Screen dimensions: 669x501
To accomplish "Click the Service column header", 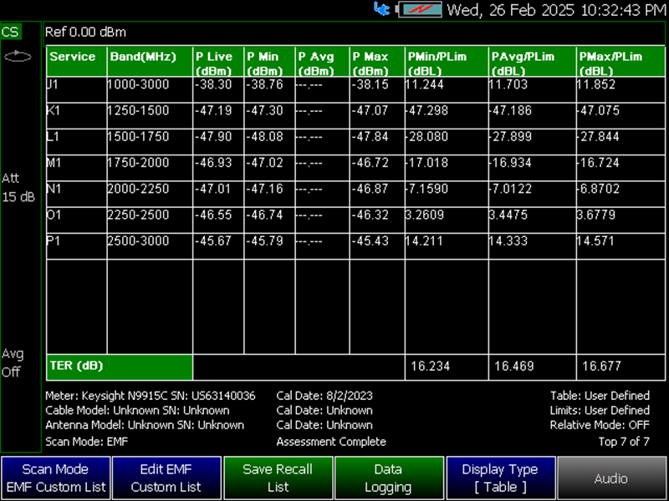I will point(76,62).
